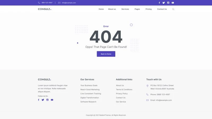The width and height of the screenshot is (212, 119).
Task: Click the footer Facebook icon
Action: point(38,100)
